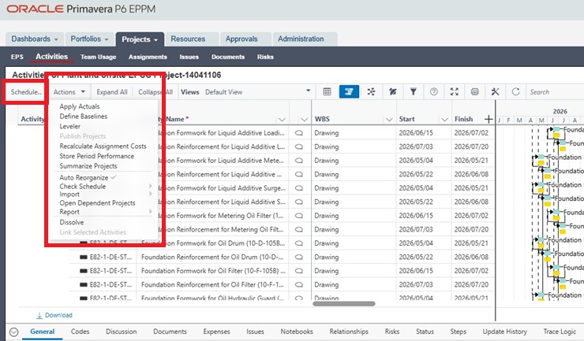The width and height of the screenshot is (584, 341).
Task: Open the discussion column dropdown chevron
Action: [x=305, y=120]
